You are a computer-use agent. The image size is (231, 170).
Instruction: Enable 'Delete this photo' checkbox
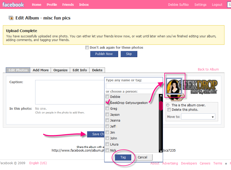(169, 109)
